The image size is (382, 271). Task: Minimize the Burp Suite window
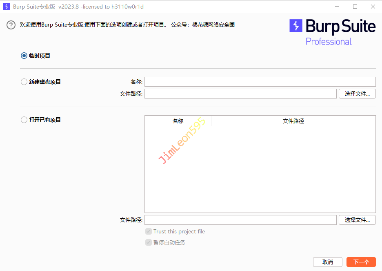[337, 7]
